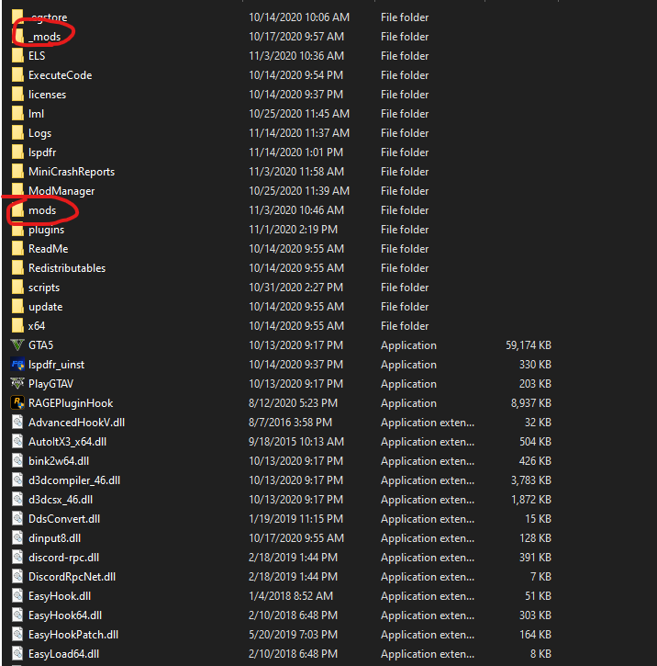Click the x64 folder icon

pos(17,326)
